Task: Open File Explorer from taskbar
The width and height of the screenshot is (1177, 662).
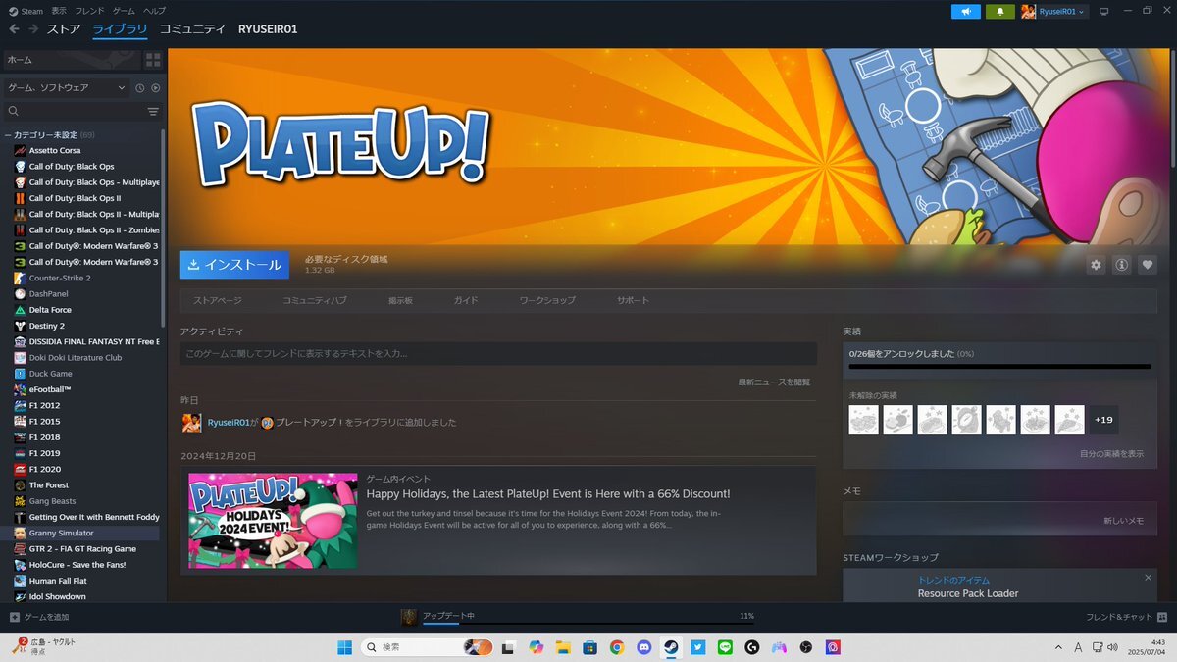Action: 563,647
